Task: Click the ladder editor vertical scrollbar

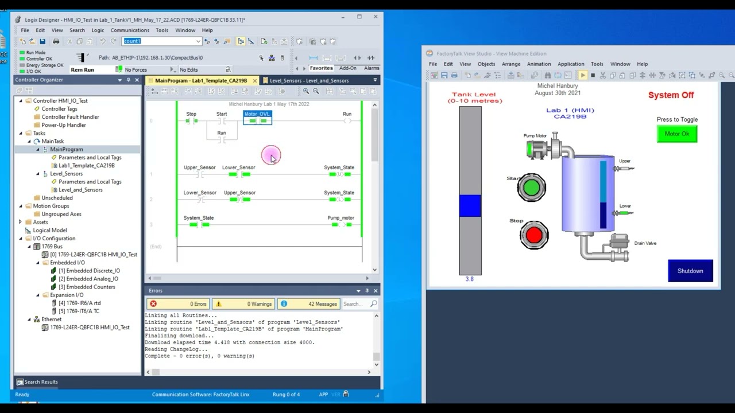Action: click(375, 187)
